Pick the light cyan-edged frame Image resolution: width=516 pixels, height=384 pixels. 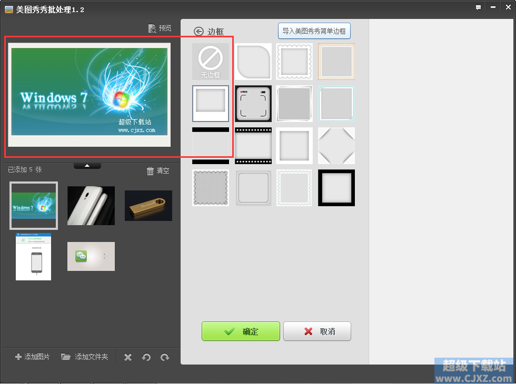(x=336, y=104)
